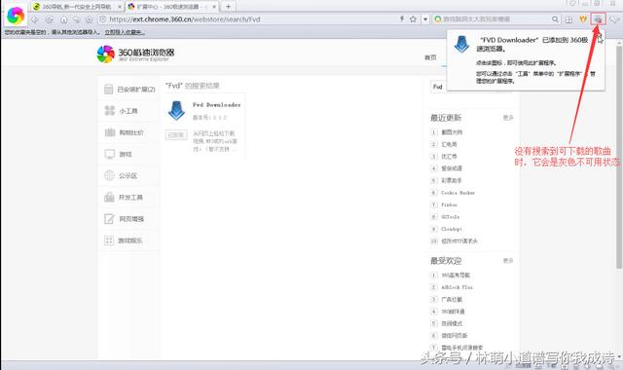Click the 360 browser logo avatar
623x370 pixels.
(16, 16)
